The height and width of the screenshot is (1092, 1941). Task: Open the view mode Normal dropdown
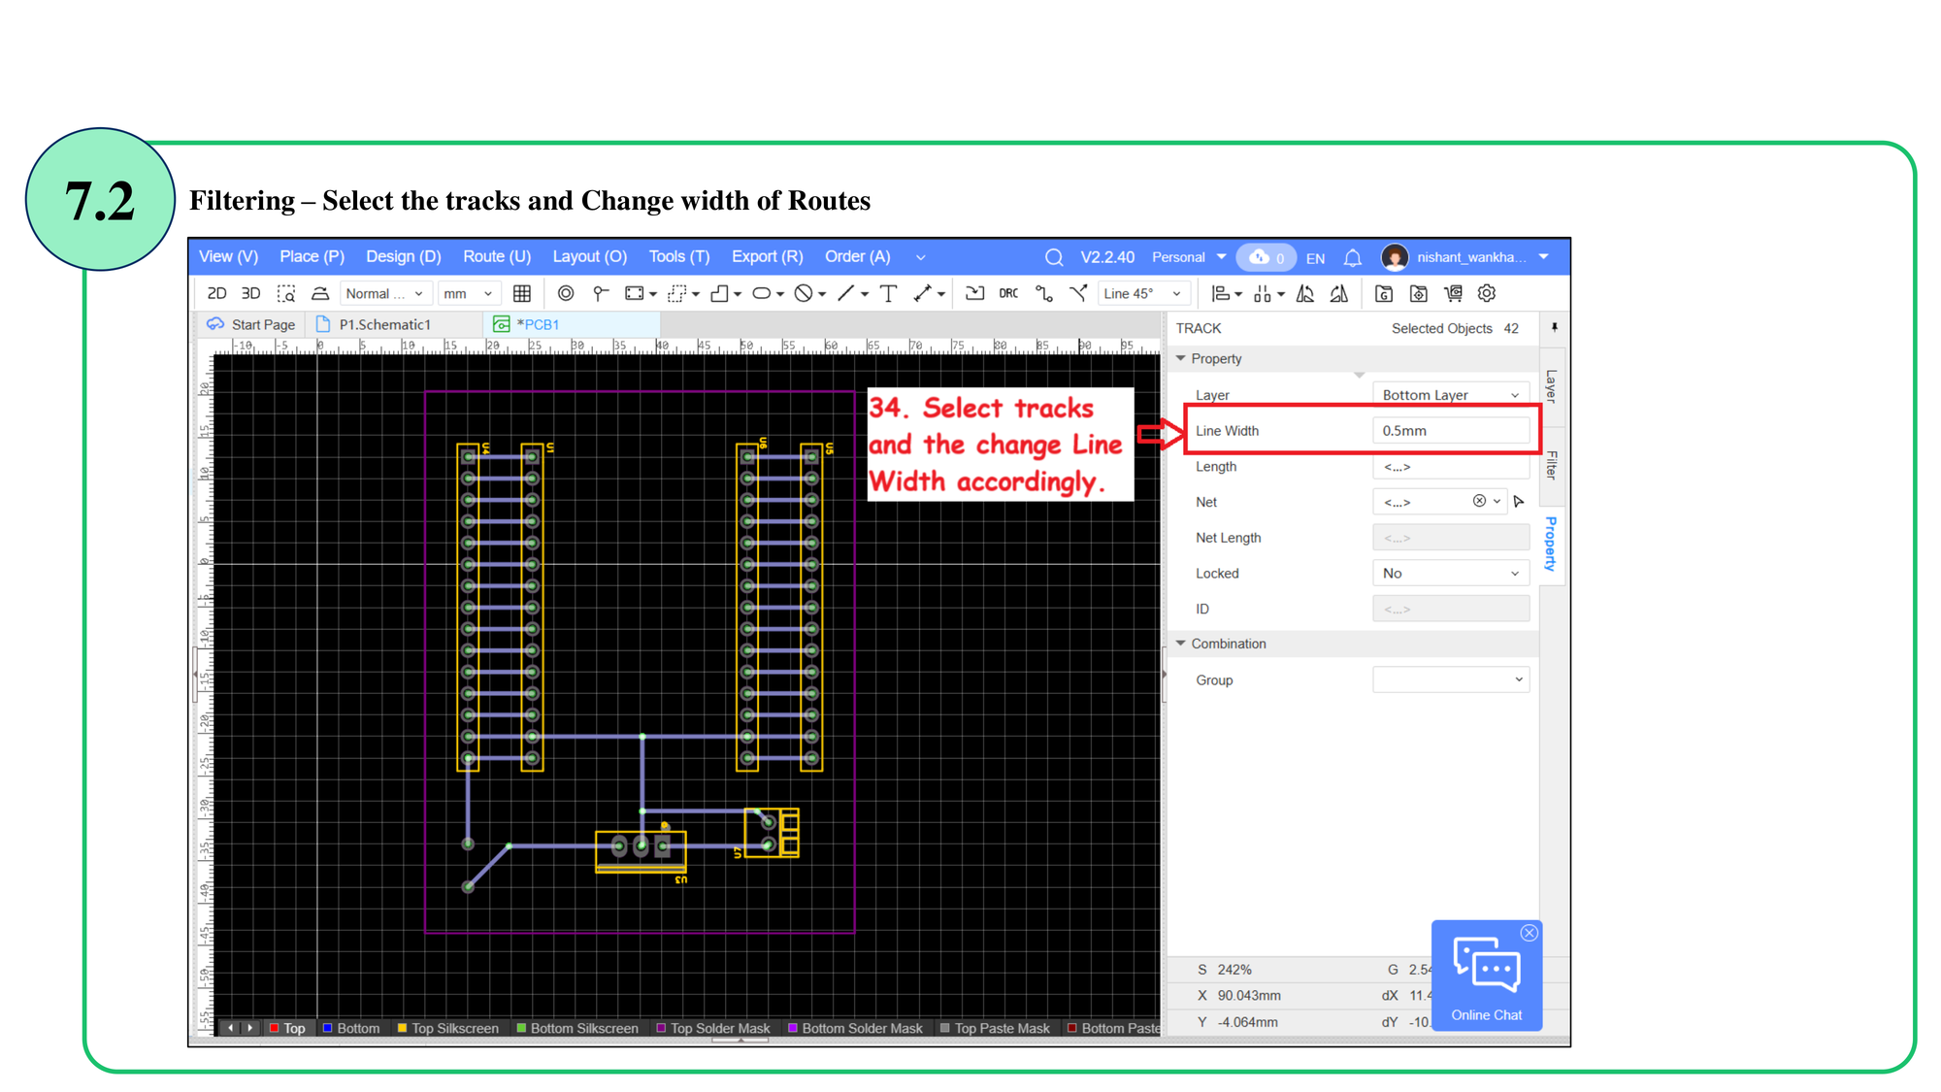coord(384,293)
